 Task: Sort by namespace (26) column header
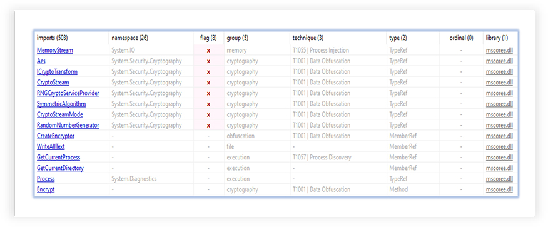[129, 38]
